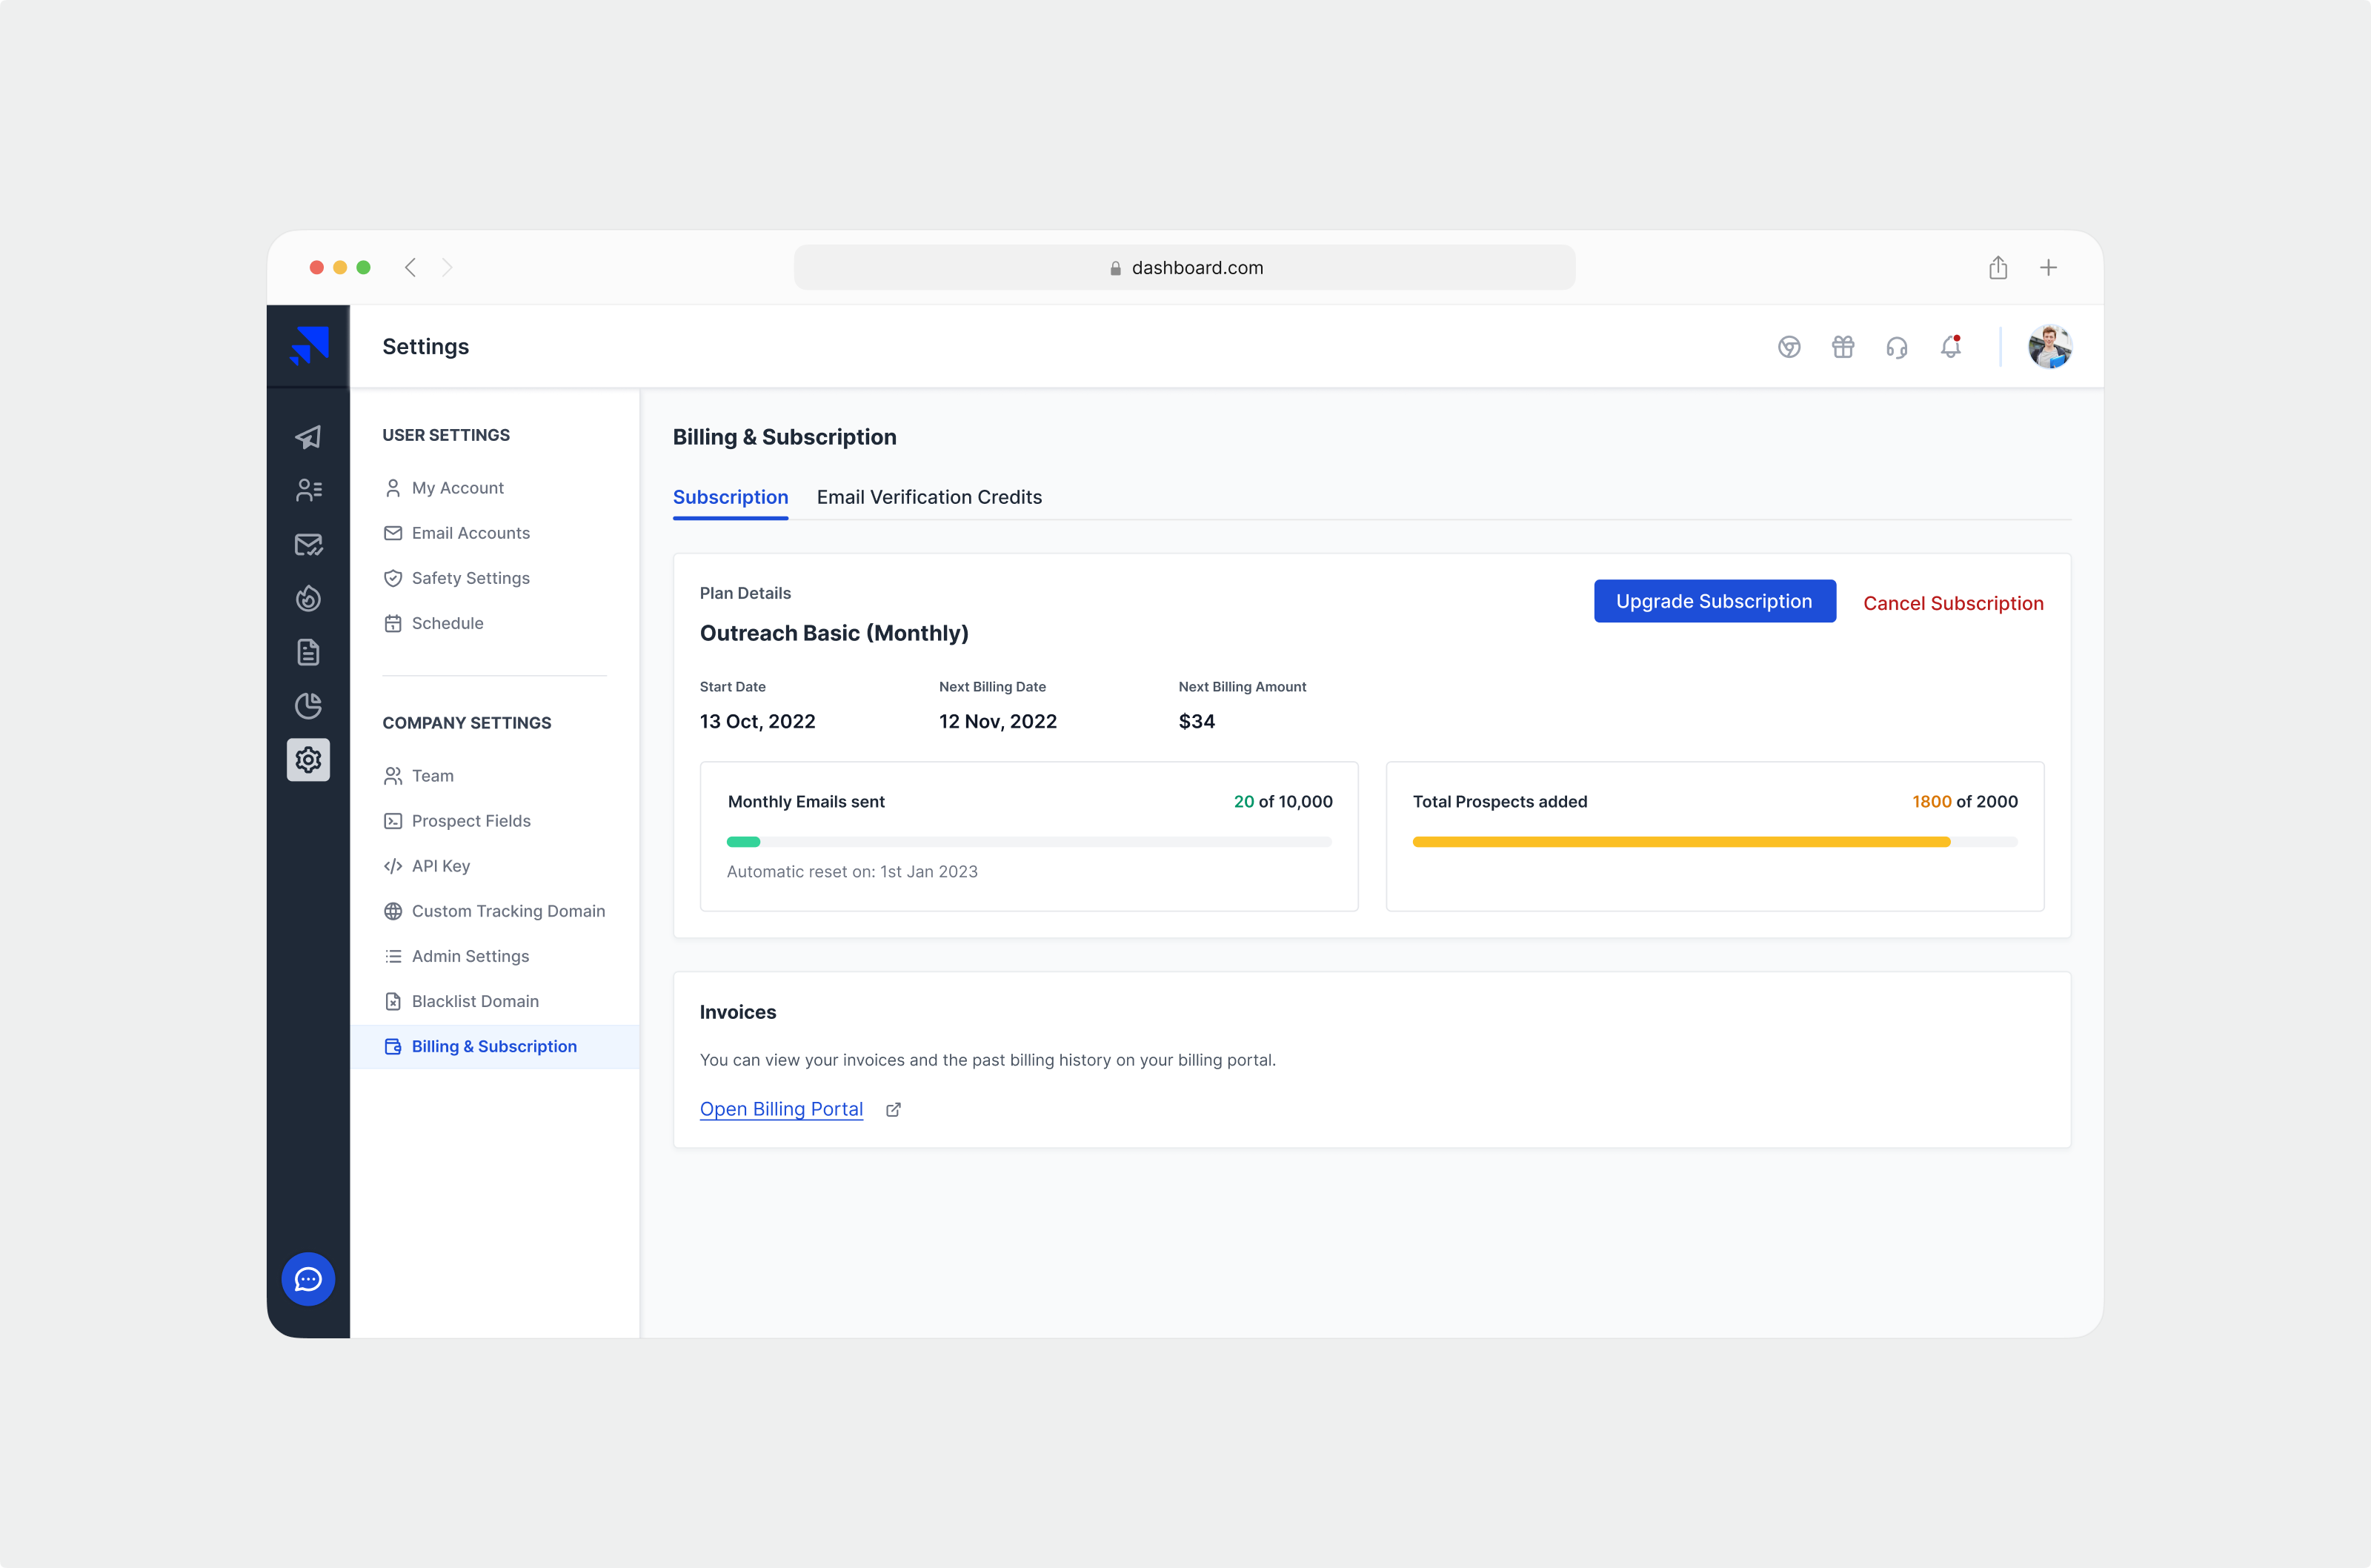Click the Monthly Emails sent progress bar

click(1028, 841)
